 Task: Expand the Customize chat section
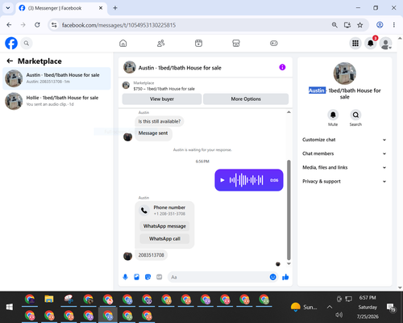pos(344,140)
